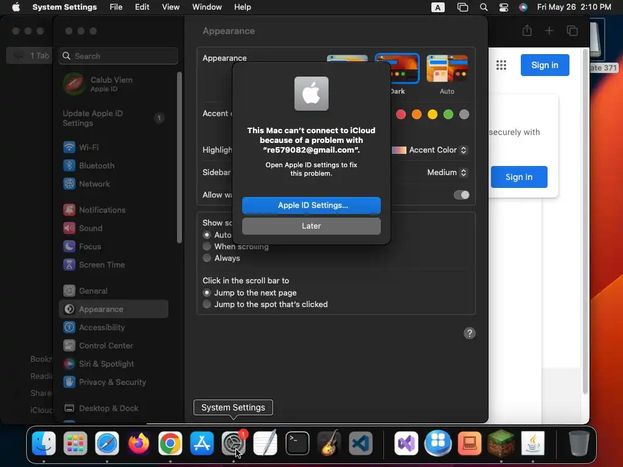This screenshot has width=623, height=467.
Task: Choose red accent color
Action: pyautogui.click(x=401, y=114)
